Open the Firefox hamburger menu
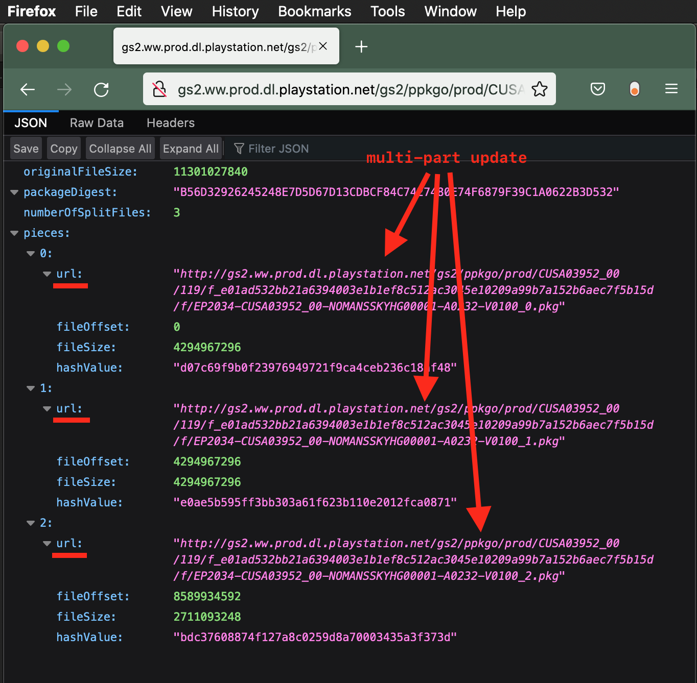 point(671,89)
